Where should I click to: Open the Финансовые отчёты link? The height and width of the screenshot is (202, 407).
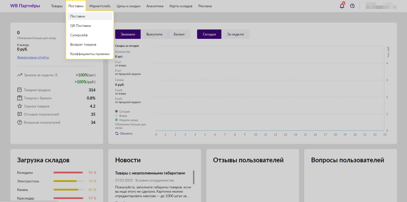[x=33, y=57]
